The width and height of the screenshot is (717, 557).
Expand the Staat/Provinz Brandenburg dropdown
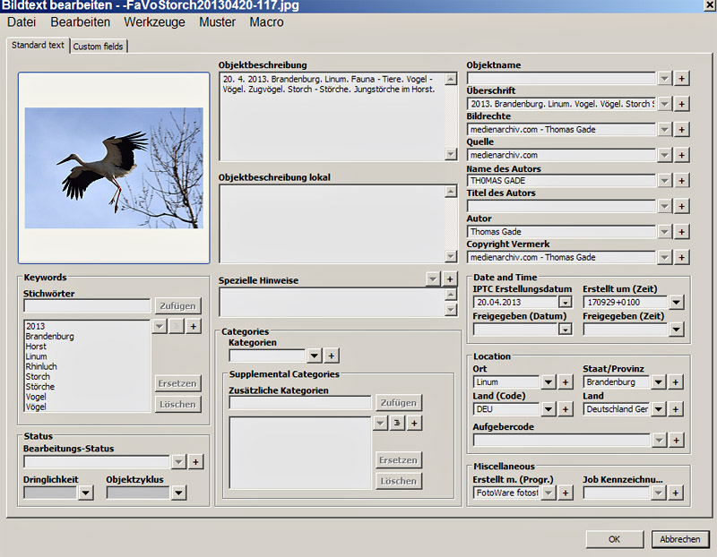[x=658, y=382]
